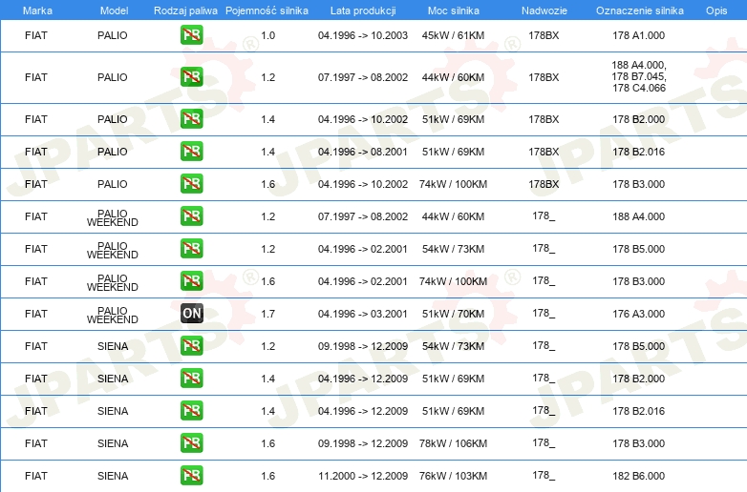Click power value 54kW / 73KM for Siena

pyautogui.click(x=453, y=346)
